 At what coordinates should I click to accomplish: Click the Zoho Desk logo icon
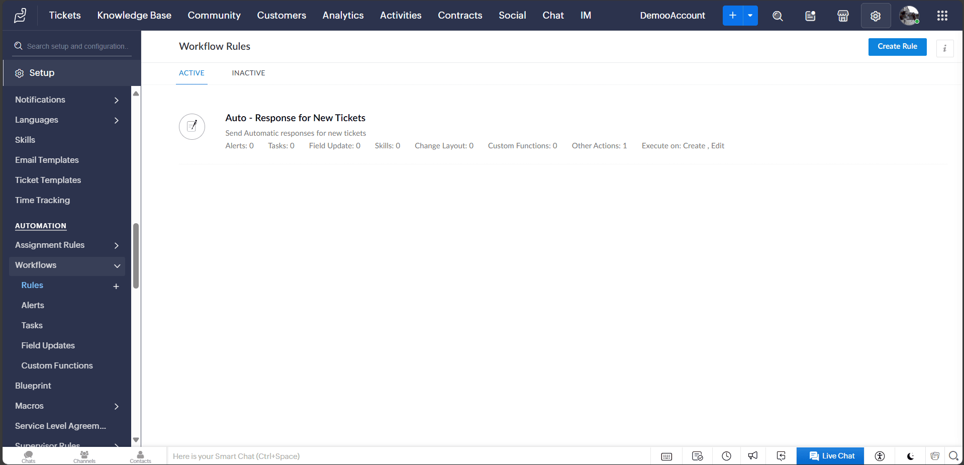[20, 16]
